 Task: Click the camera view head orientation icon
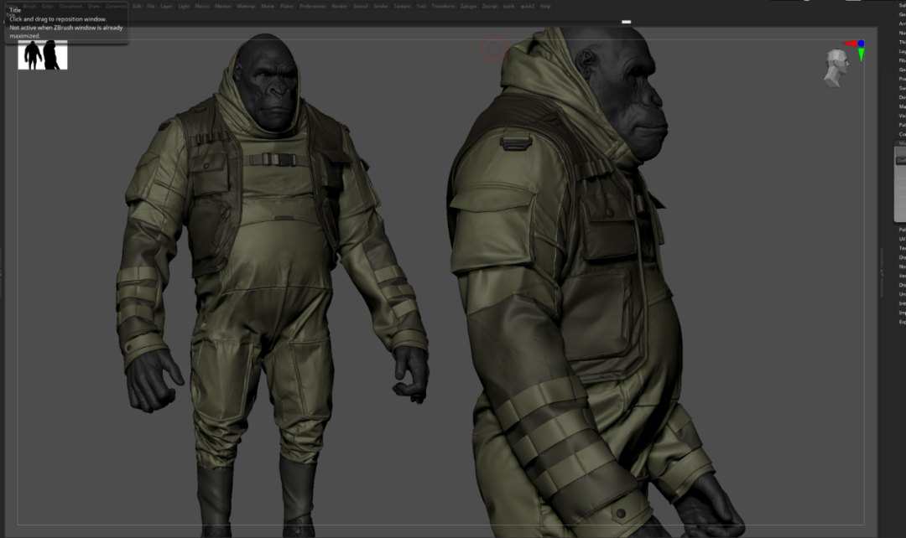coord(836,68)
